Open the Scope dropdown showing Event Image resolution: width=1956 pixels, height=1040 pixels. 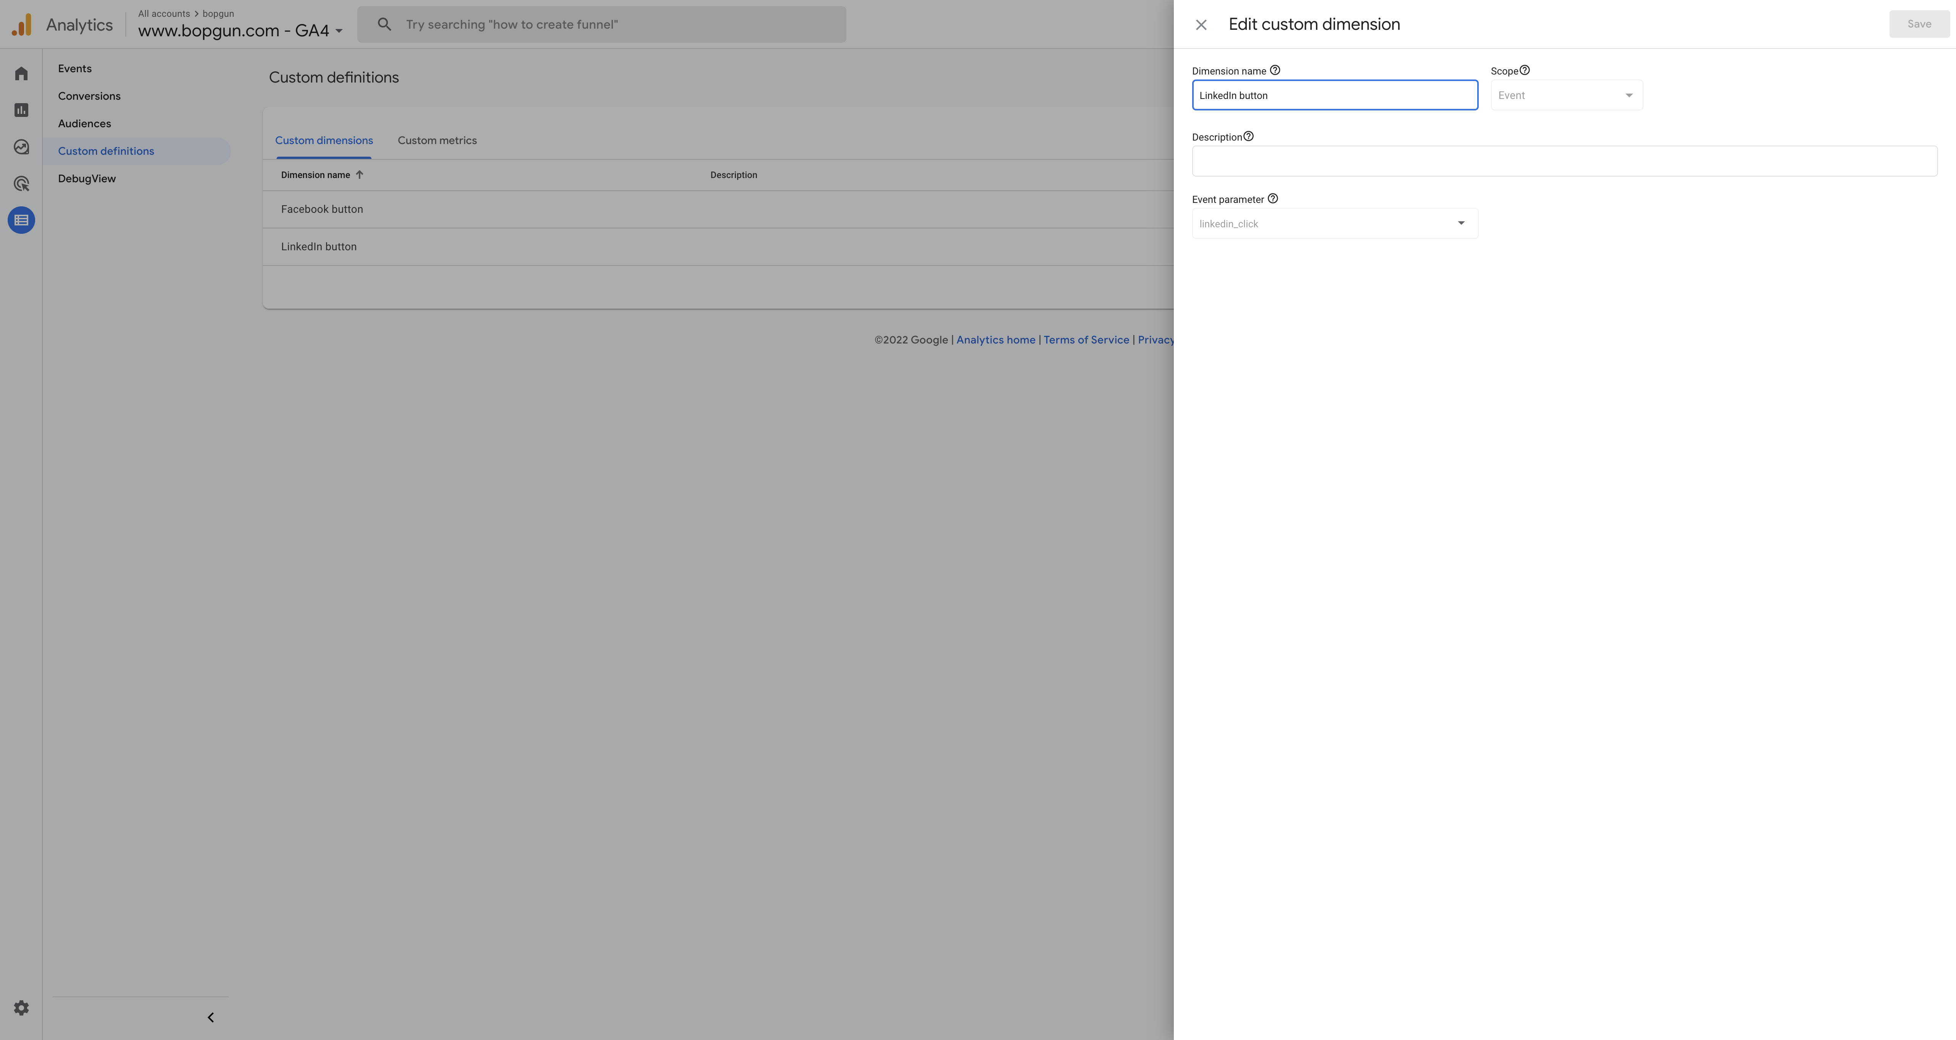click(1567, 95)
